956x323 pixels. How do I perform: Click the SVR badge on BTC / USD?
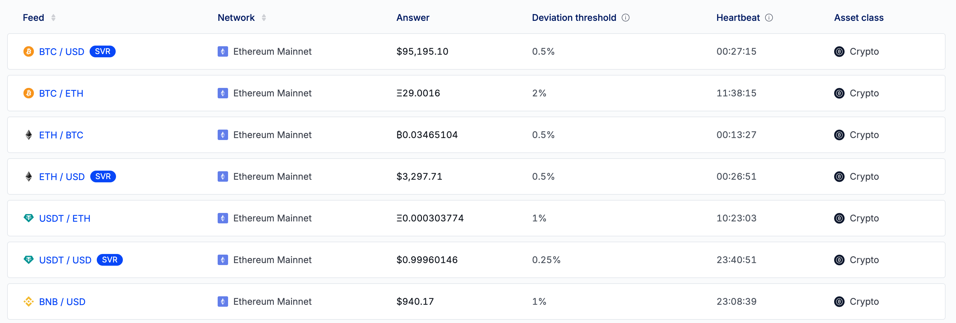(x=102, y=51)
